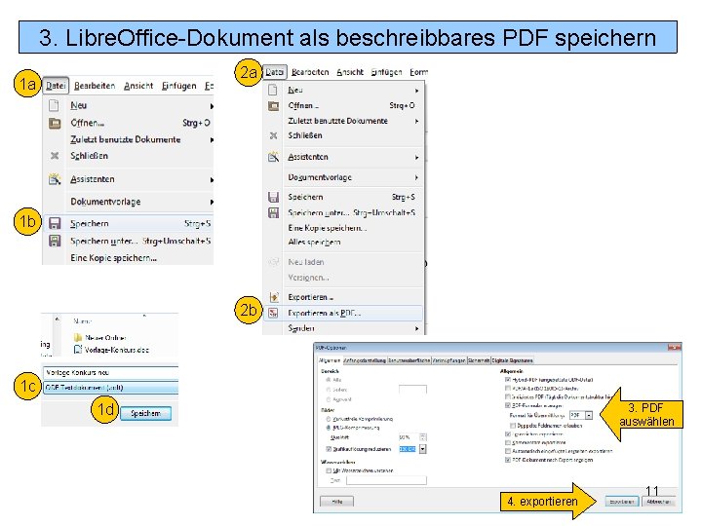Click the watermark Text input field
This screenshot has width=702, height=526.
(x=386, y=480)
